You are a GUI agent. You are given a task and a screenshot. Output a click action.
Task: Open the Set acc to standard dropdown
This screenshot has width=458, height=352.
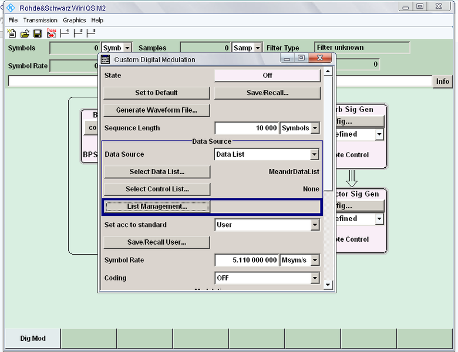click(x=314, y=225)
